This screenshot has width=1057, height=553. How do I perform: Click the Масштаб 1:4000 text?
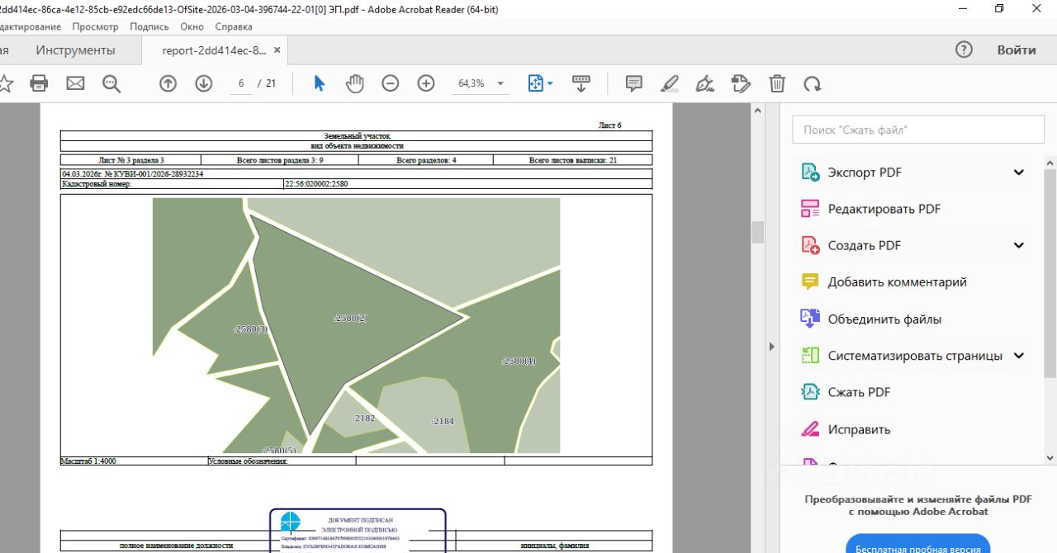[x=88, y=461]
